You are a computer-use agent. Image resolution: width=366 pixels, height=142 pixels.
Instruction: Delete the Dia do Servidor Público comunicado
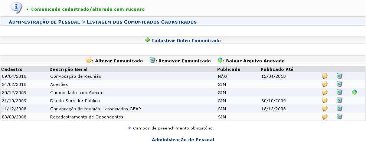[x=339, y=100]
